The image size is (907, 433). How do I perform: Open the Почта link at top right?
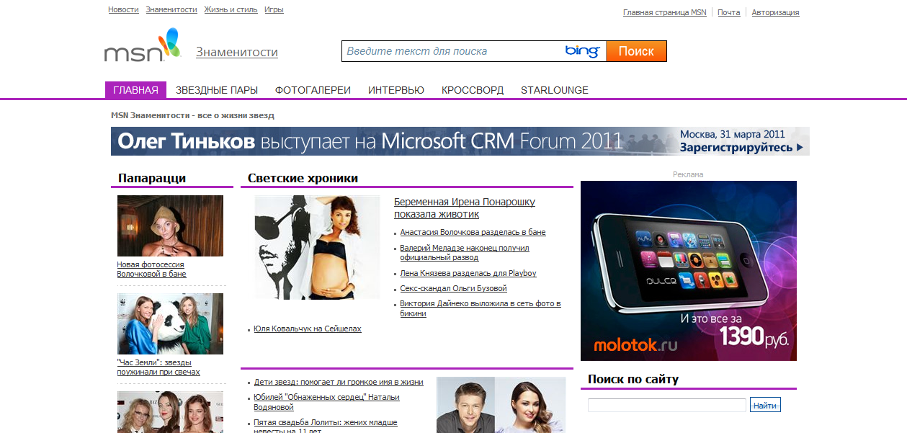(x=728, y=12)
